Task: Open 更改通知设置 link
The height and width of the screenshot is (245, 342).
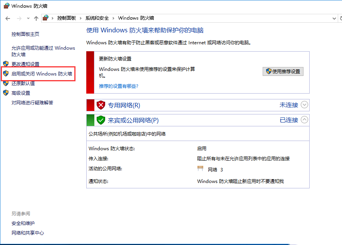Action: [x=25, y=64]
